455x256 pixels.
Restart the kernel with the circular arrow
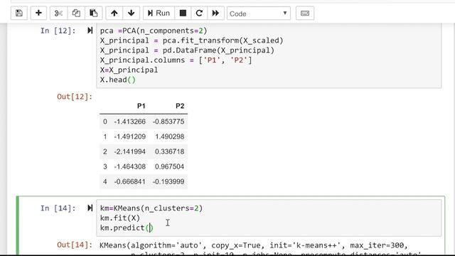pos(199,14)
